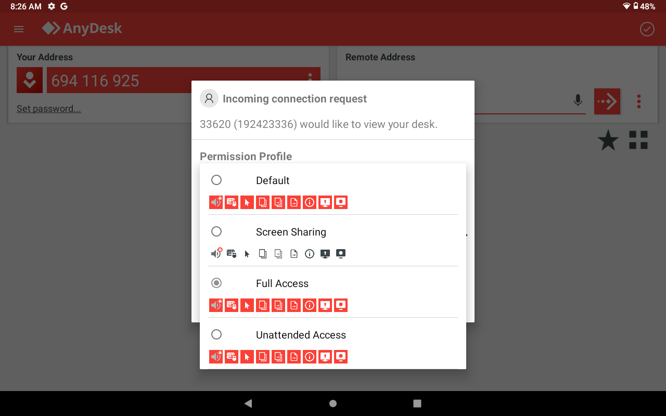Choose the "Screen Sharing" profile label
The height and width of the screenshot is (416, 666).
point(291,232)
